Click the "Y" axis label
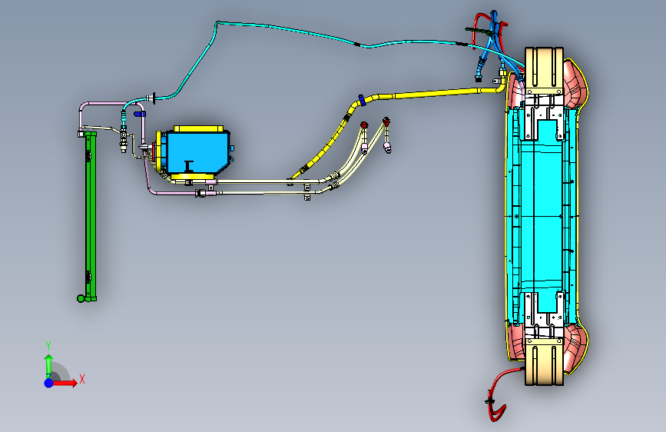Image resolution: width=666 pixels, height=432 pixels. [48, 346]
